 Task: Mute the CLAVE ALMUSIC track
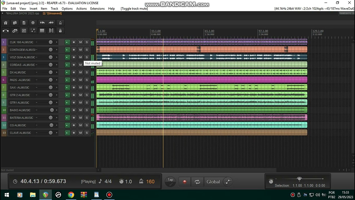click(80, 133)
